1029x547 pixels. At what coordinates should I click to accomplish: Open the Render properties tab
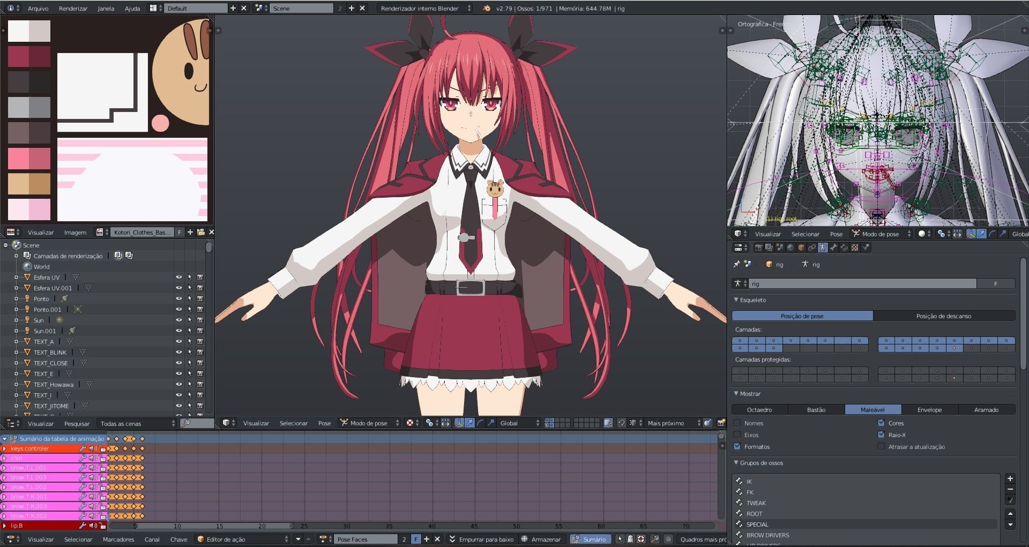click(x=759, y=248)
